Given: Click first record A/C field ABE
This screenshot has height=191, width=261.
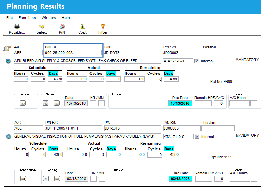Looking at the screenshot, I should point(28,53).
